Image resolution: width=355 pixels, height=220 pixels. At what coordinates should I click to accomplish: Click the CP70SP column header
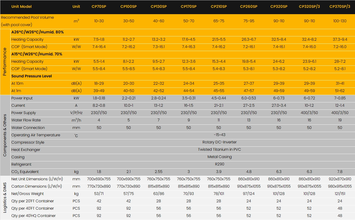(99, 7)
